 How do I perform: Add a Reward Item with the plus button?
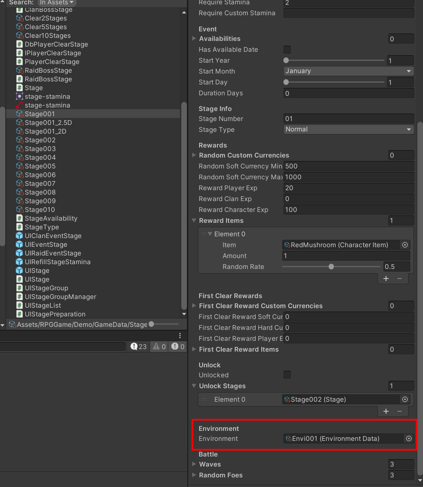click(x=386, y=279)
